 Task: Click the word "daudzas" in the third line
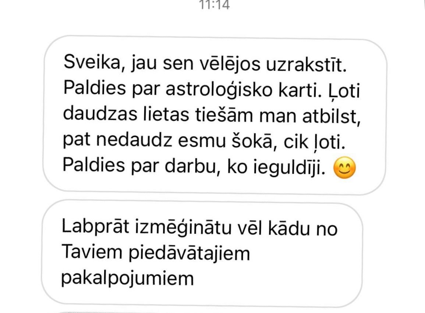click(x=100, y=114)
